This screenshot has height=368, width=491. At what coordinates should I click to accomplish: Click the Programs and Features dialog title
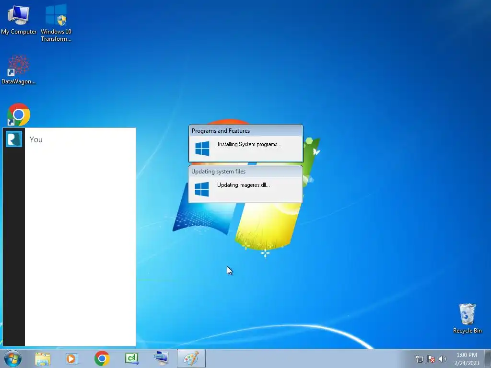coord(221,131)
